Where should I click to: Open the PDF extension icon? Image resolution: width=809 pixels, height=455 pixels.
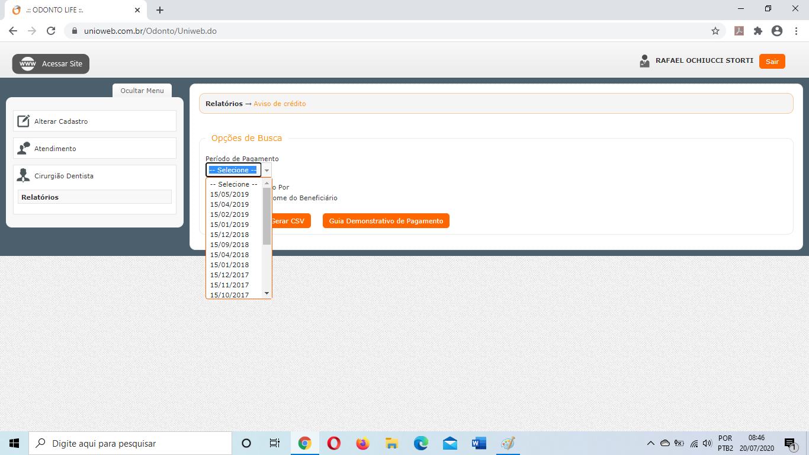tap(739, 31)
